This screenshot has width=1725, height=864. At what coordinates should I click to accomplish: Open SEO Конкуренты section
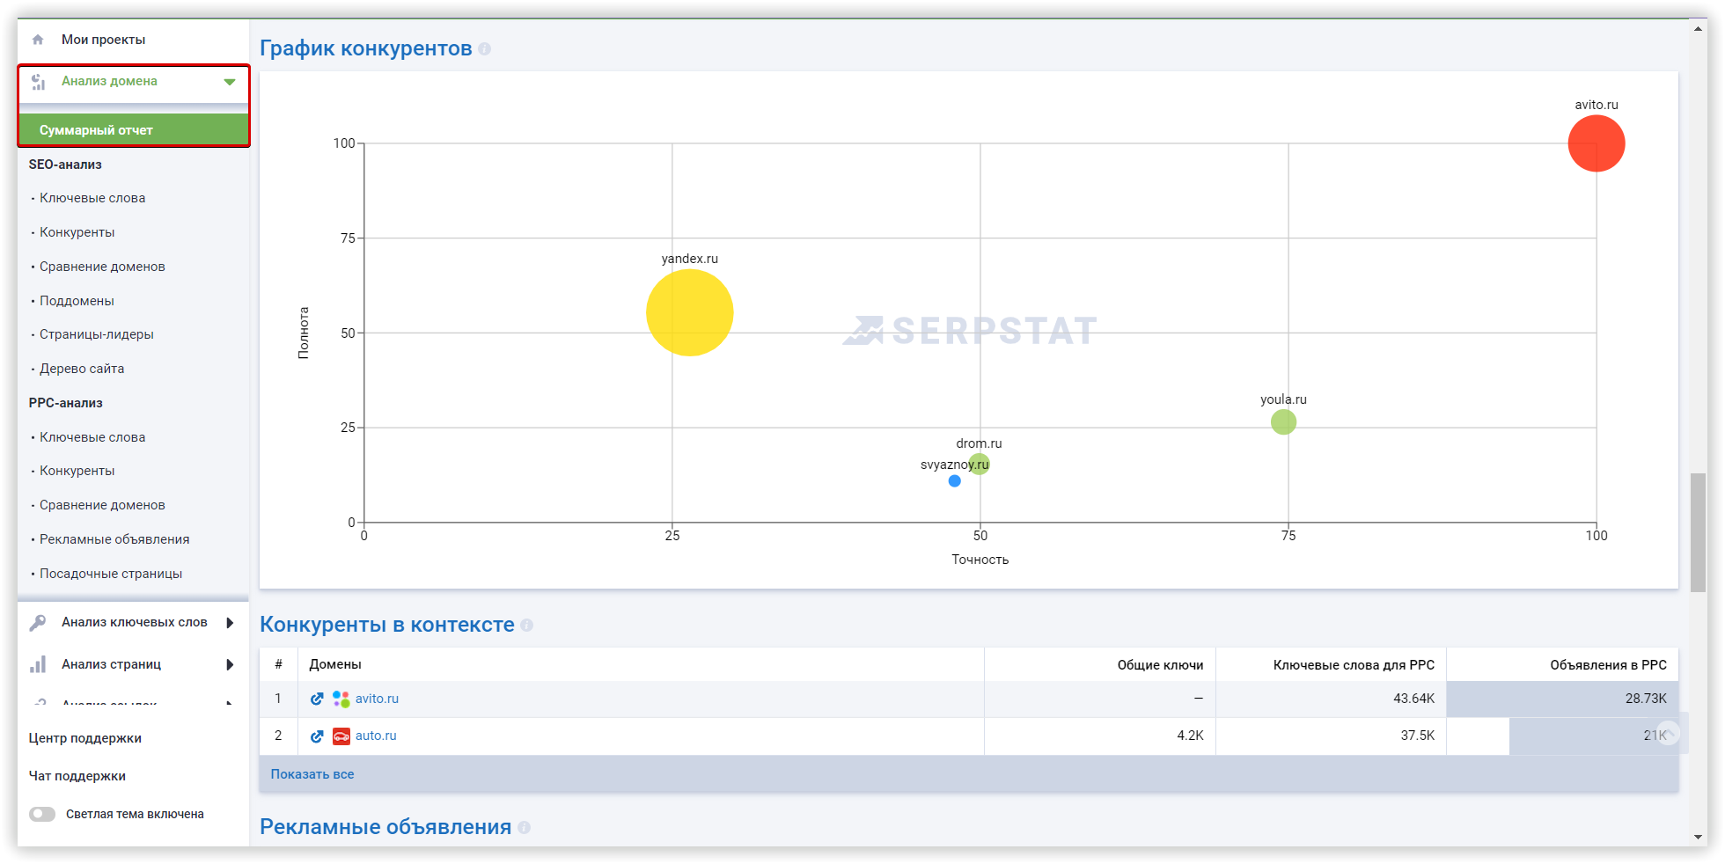tap(77, 232)
